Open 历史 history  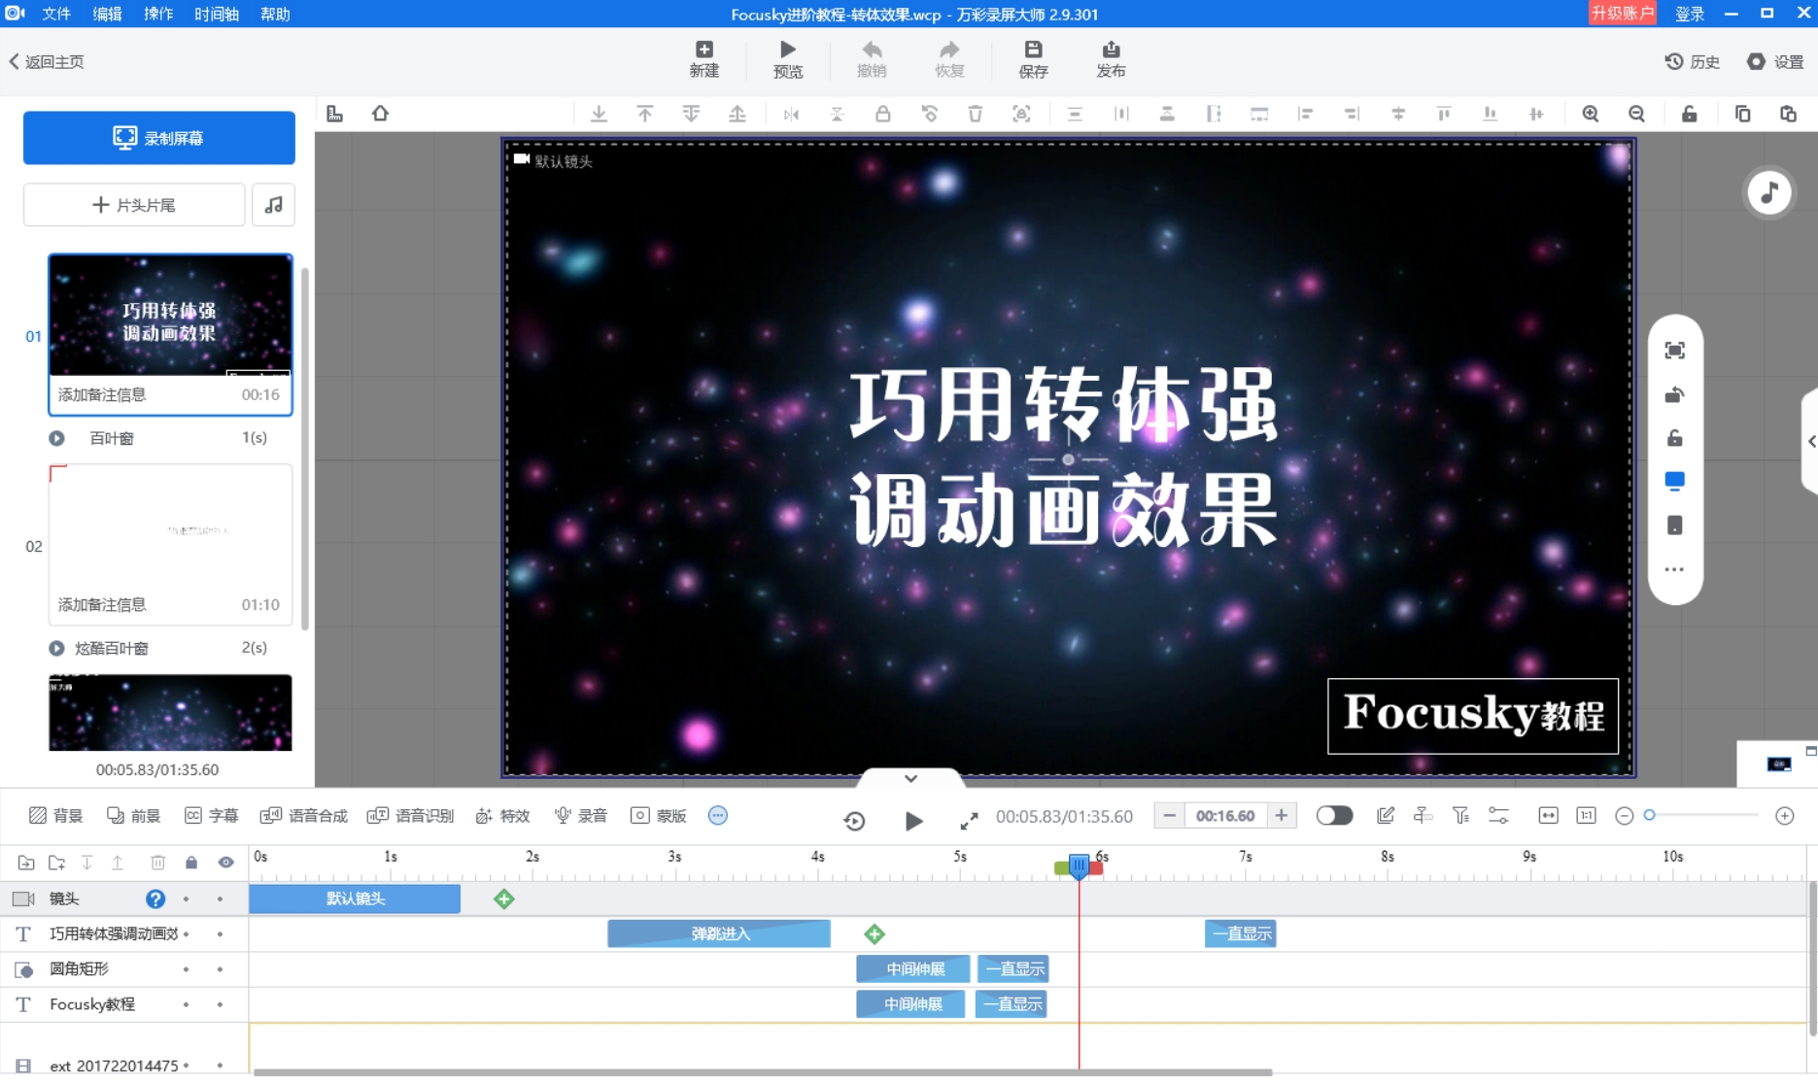[1693, 61]
